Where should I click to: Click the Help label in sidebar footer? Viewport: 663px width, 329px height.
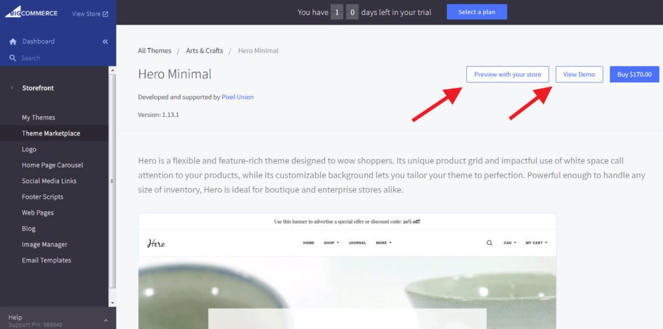tap(16, 317)
